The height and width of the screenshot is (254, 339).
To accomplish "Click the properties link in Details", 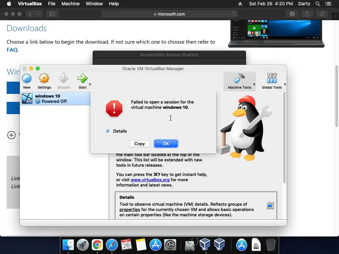I will tap(130, 209).
